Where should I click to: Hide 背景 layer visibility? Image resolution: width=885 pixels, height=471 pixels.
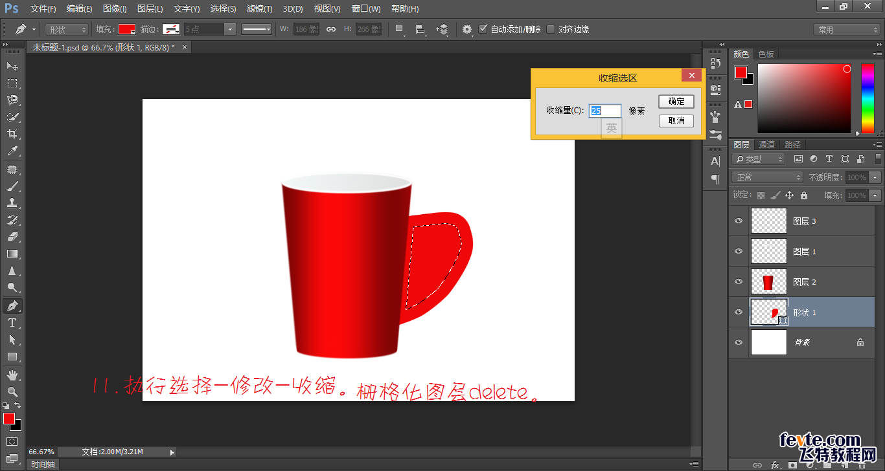739,343
